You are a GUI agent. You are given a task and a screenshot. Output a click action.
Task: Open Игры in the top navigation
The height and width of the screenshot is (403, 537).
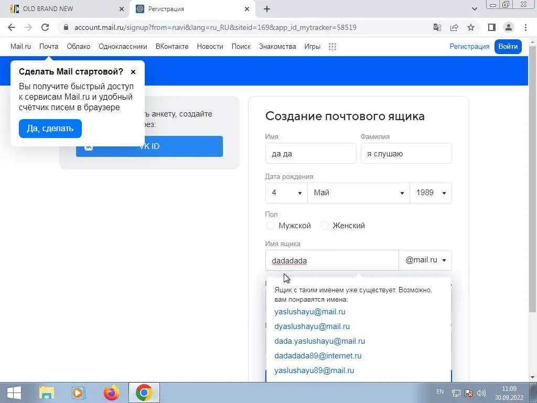pyautogui.click(x=313, y=47)
